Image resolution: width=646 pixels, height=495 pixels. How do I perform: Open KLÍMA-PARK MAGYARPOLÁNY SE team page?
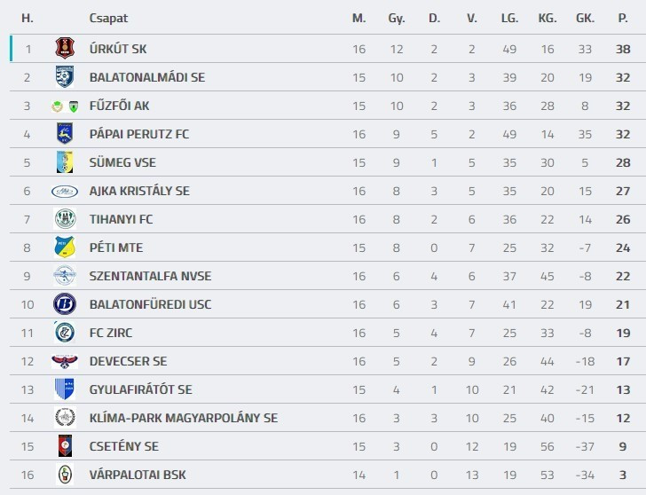(x=183, y=418)
